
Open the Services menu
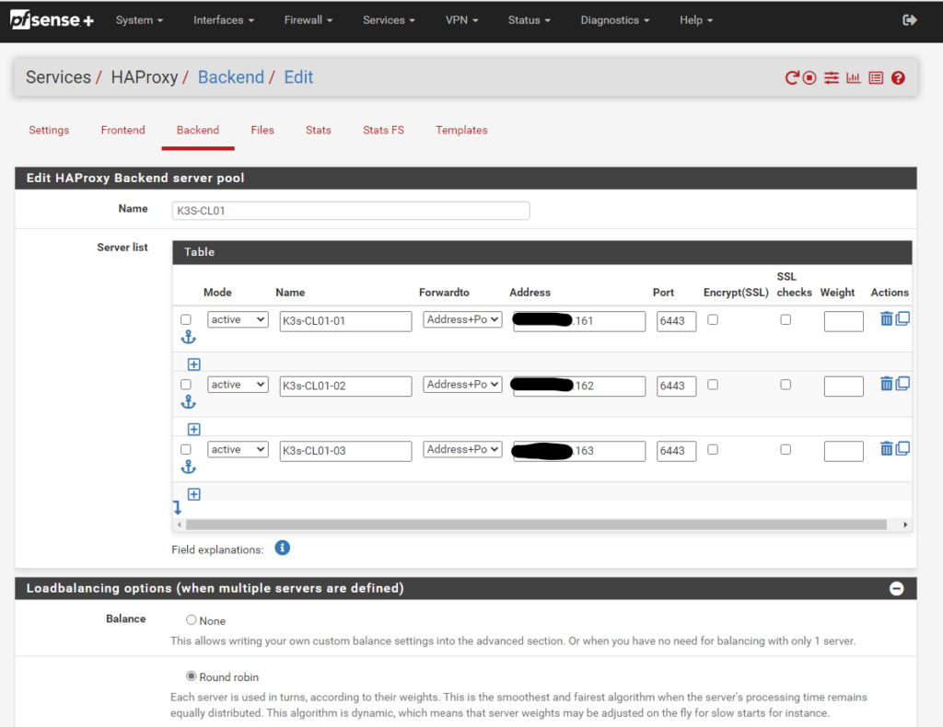tap(390, 20)
